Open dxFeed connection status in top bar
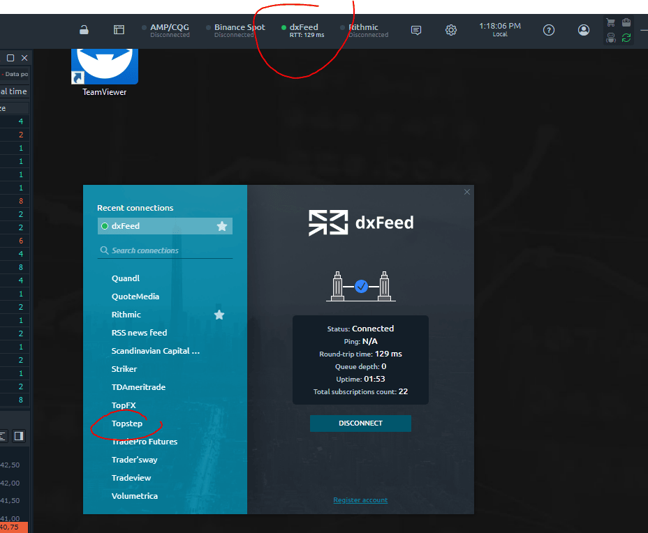648x533 pixels. [x=303, y=30]
